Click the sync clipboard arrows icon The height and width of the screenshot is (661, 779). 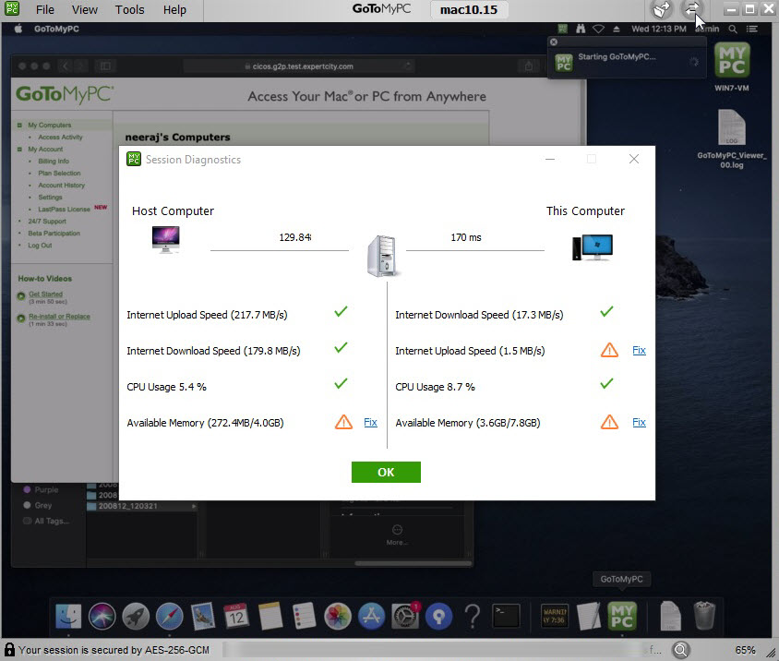[690, 10]
